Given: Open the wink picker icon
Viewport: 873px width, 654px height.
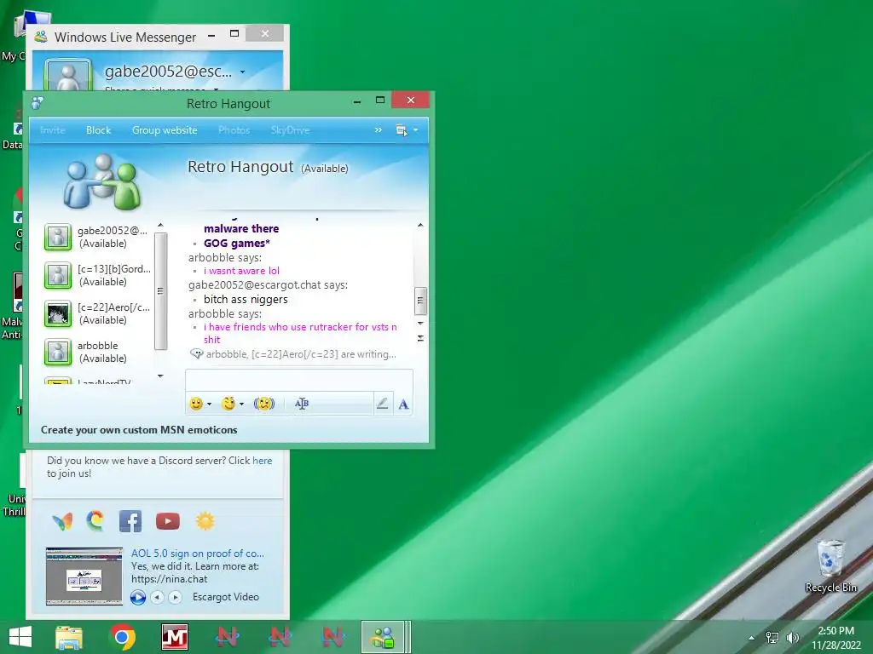Looking at the screenshot, I should (228, 404).
